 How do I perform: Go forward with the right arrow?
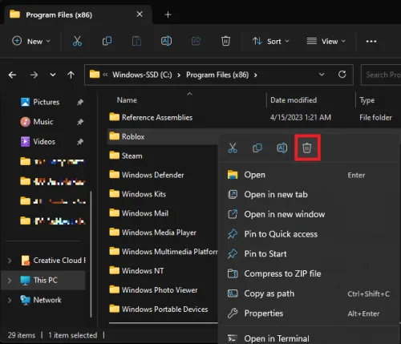pos(34,75)
